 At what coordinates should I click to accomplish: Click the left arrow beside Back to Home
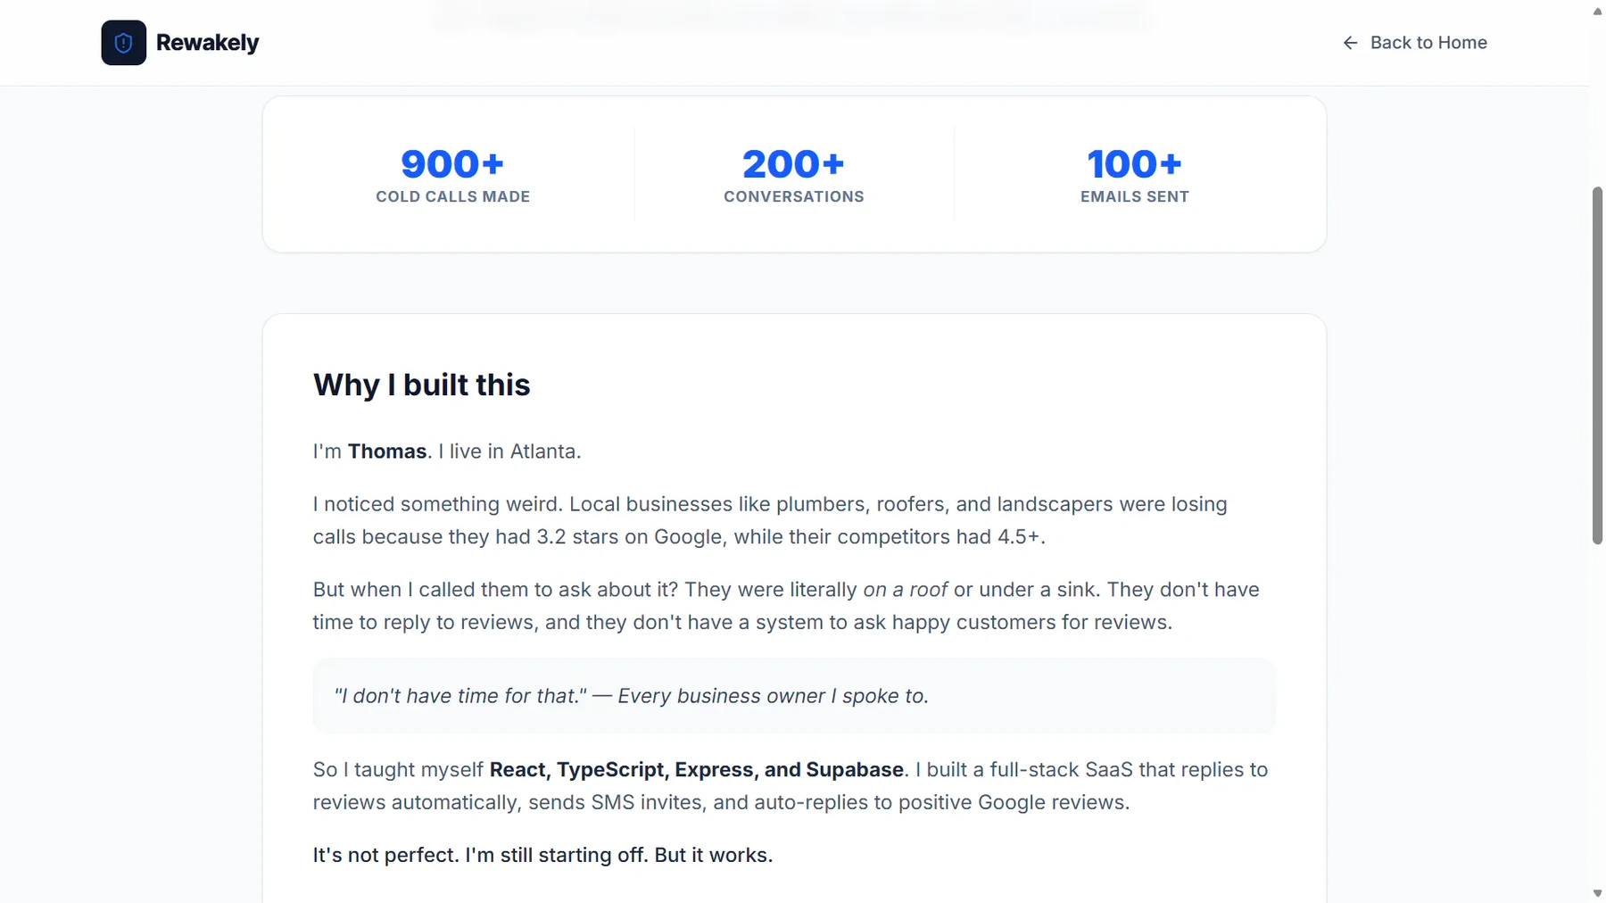tap(1350, 43)
